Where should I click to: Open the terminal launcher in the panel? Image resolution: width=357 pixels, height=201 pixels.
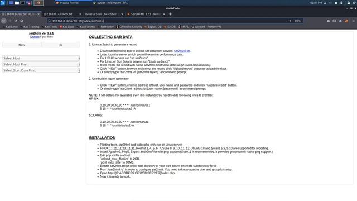point(22,3)
